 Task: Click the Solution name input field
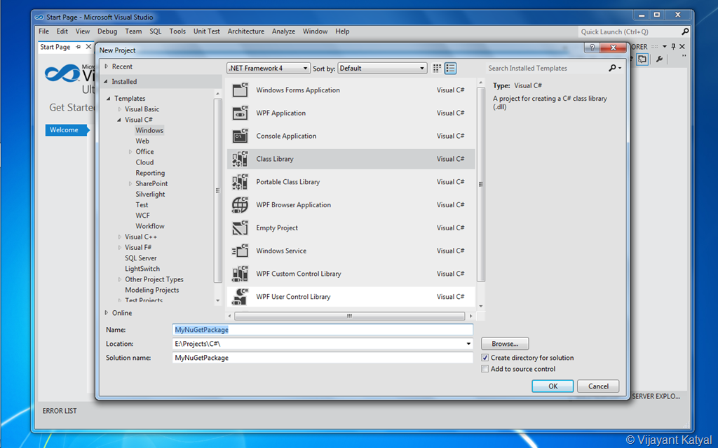(323, 358)
